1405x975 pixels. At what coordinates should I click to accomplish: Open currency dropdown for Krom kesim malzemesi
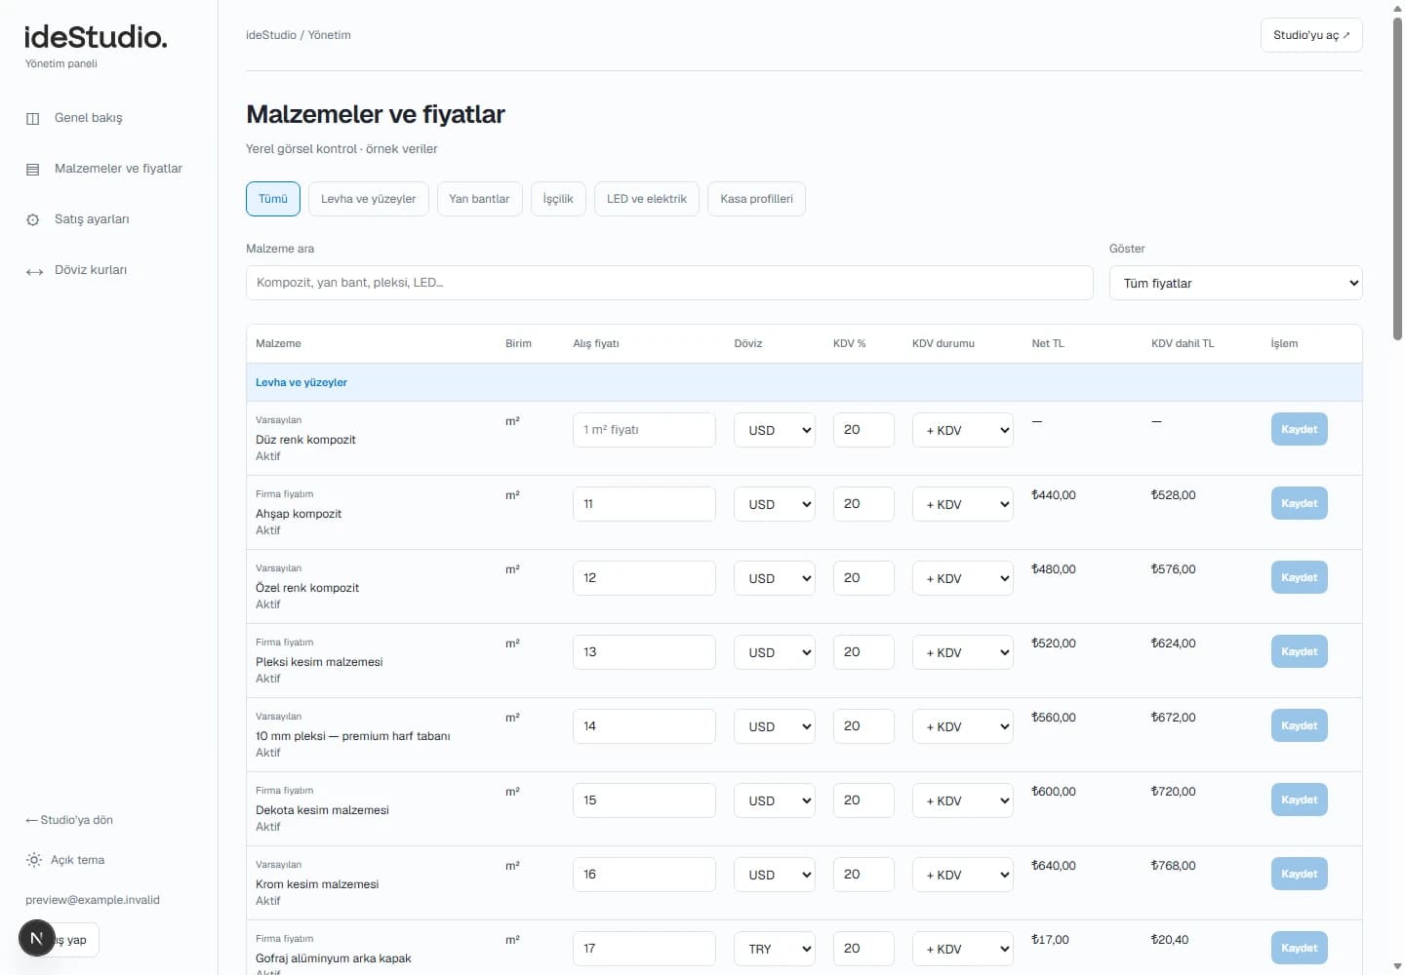(x=775, y=875)
